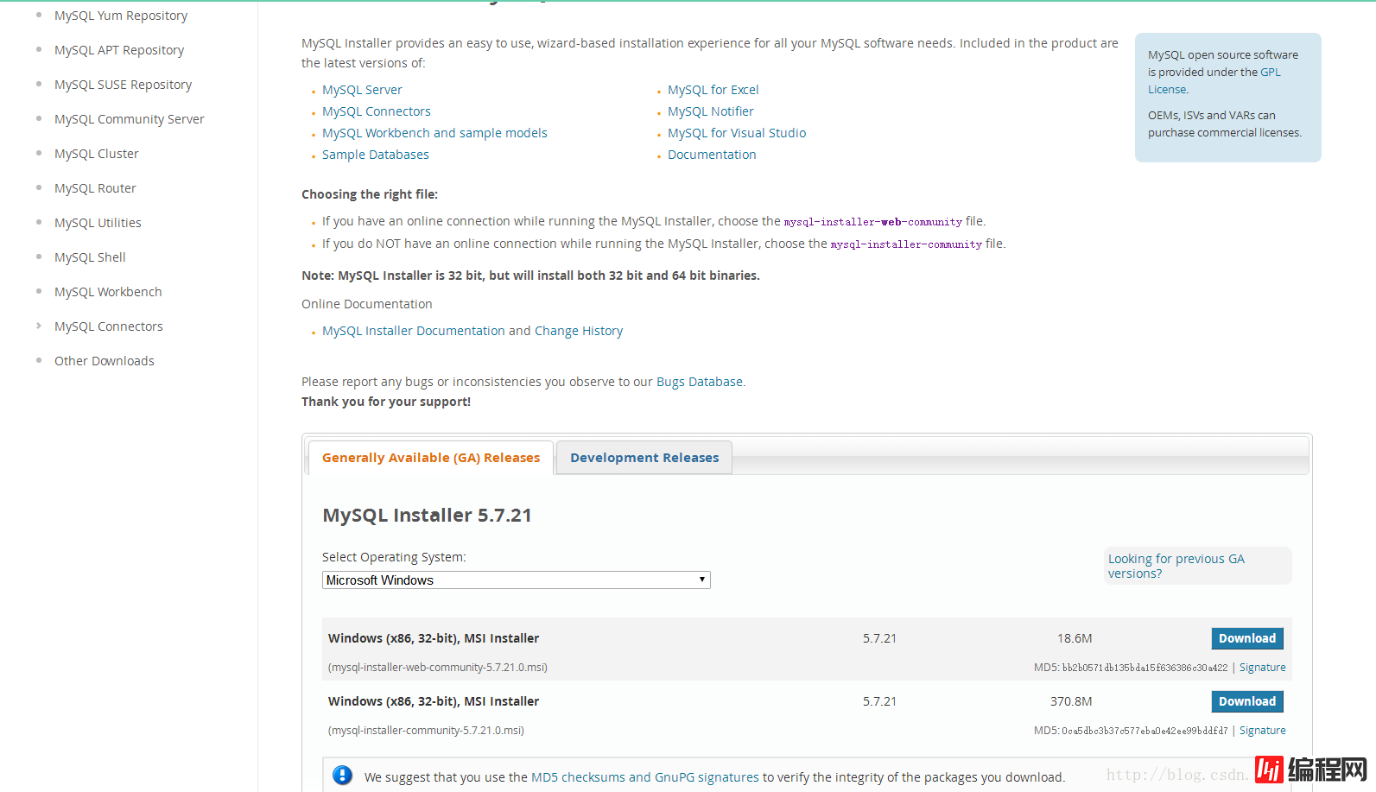Open MySQL for Excel link
Viewport: 1376px width, 792px height.
pyautogui.click(x=713, y=90)
